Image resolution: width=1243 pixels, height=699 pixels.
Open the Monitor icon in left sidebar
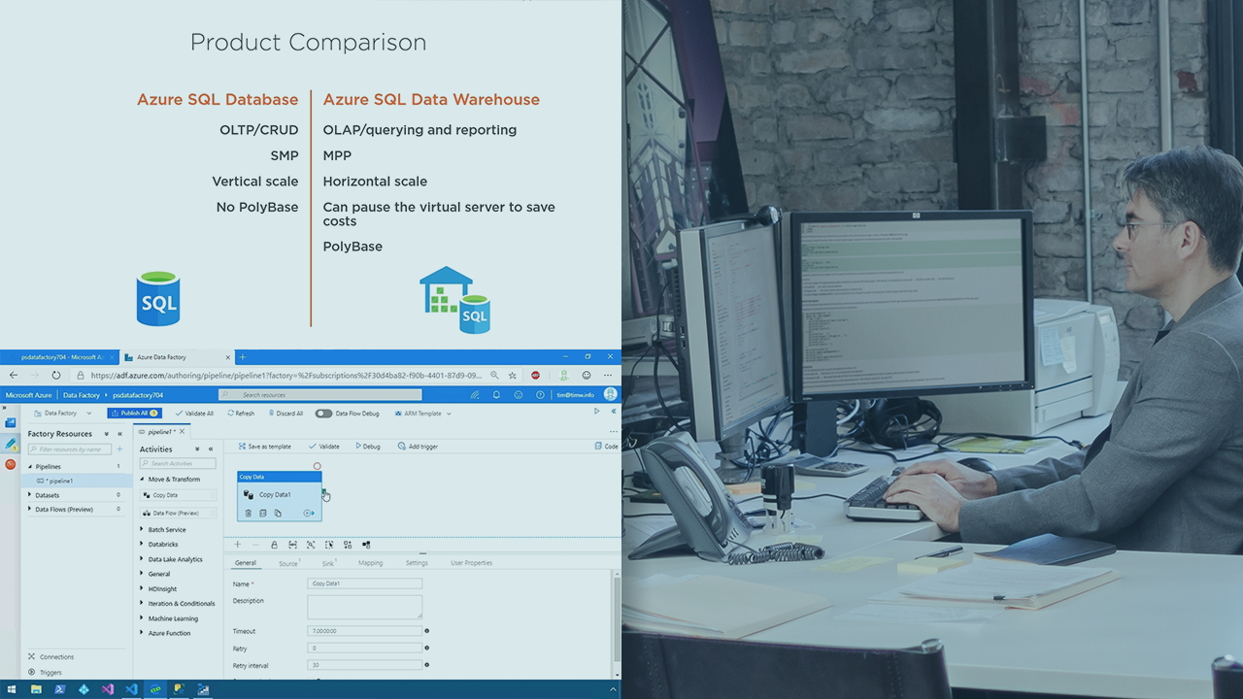point(11,464)
